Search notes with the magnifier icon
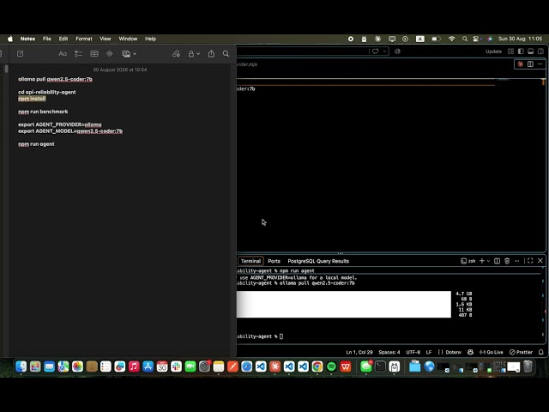 pos(226,53)
